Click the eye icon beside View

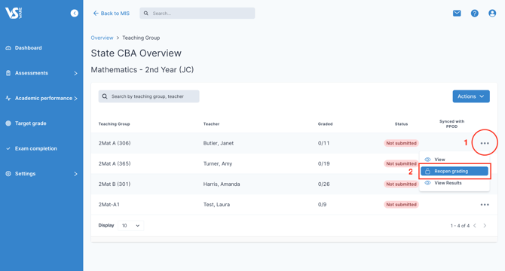[x=427, y=160]
